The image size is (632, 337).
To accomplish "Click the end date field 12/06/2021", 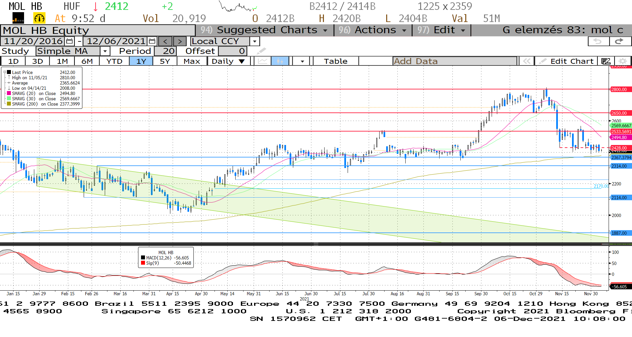I will coord(116,41).
